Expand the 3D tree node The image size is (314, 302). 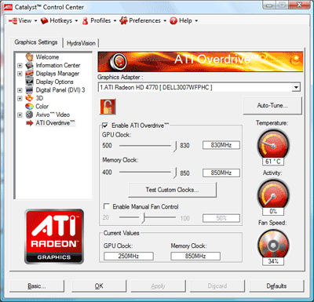(x=20, y=98)
